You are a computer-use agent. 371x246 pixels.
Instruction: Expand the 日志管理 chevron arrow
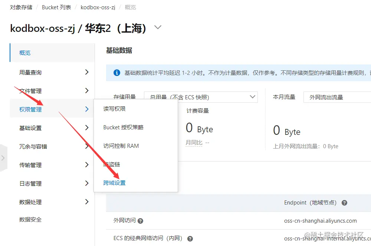(x=87, y=183)
